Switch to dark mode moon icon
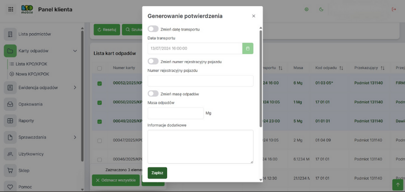 321,9
